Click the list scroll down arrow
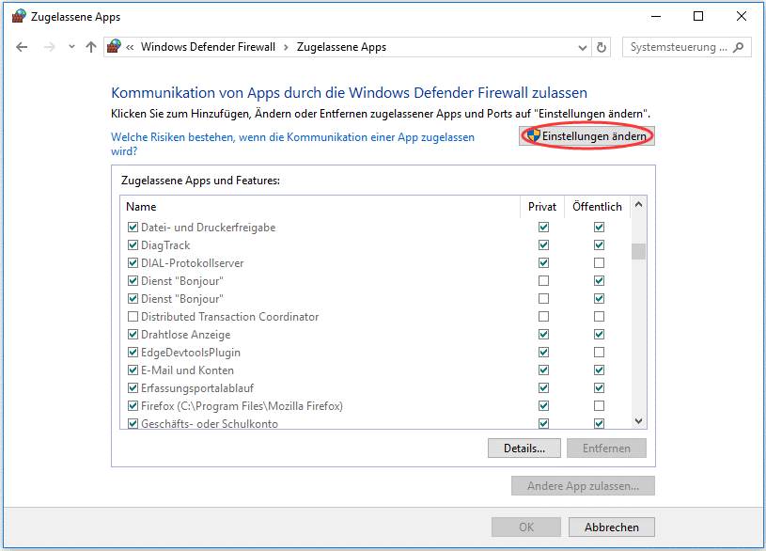This screenshot has height=551, width=766. click(x=638, y=421)
